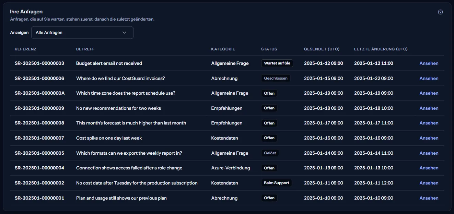This screenshot has height=214, width=454.
Task: Click 'Offen' badge in the SR-202501-00000001 row
Action: 269,198
